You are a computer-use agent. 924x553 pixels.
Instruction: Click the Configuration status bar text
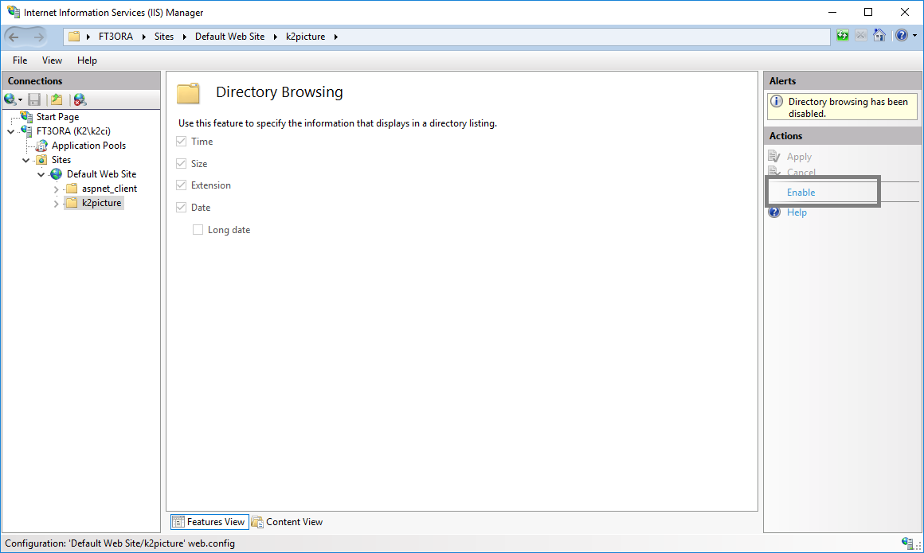click(119, 543)
